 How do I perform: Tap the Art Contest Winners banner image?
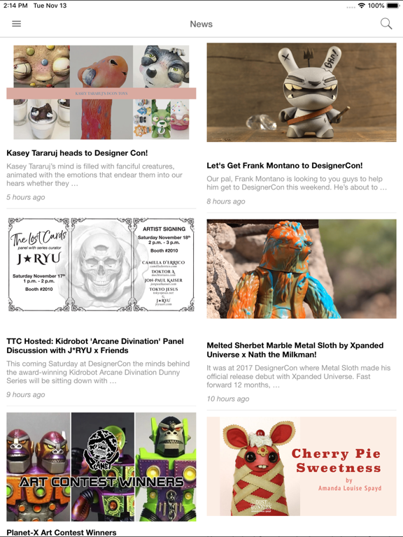coord(101,467)
